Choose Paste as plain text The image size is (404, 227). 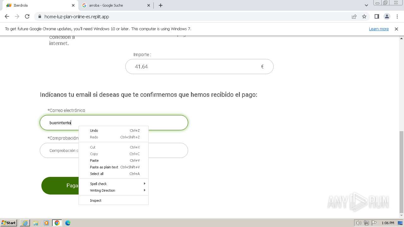coord(114,167)
